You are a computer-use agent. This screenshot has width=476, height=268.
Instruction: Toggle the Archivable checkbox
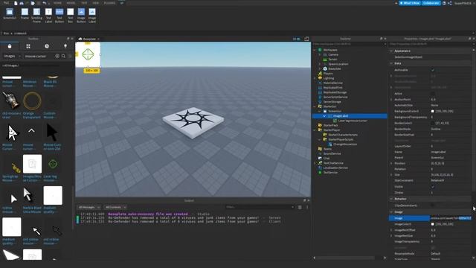(433, 70)
